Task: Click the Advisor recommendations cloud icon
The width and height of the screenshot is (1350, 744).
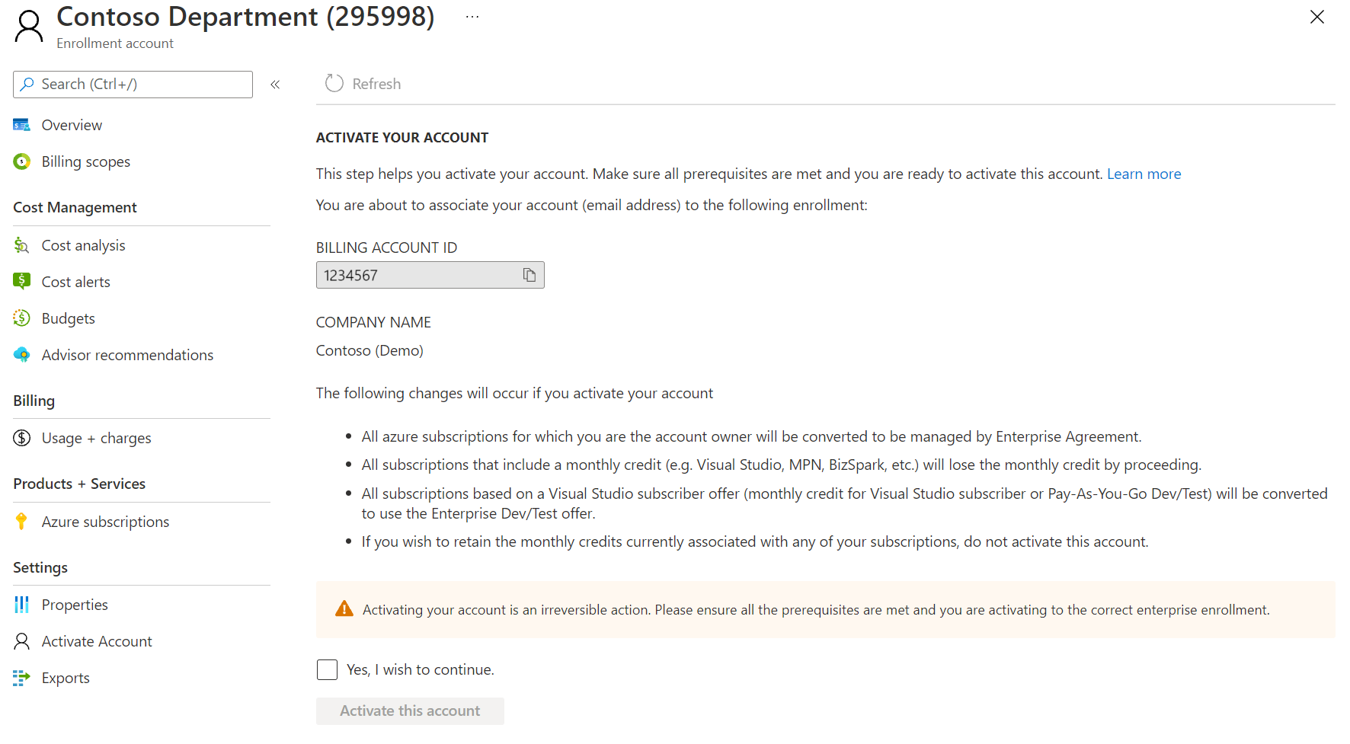Action: 21,355
